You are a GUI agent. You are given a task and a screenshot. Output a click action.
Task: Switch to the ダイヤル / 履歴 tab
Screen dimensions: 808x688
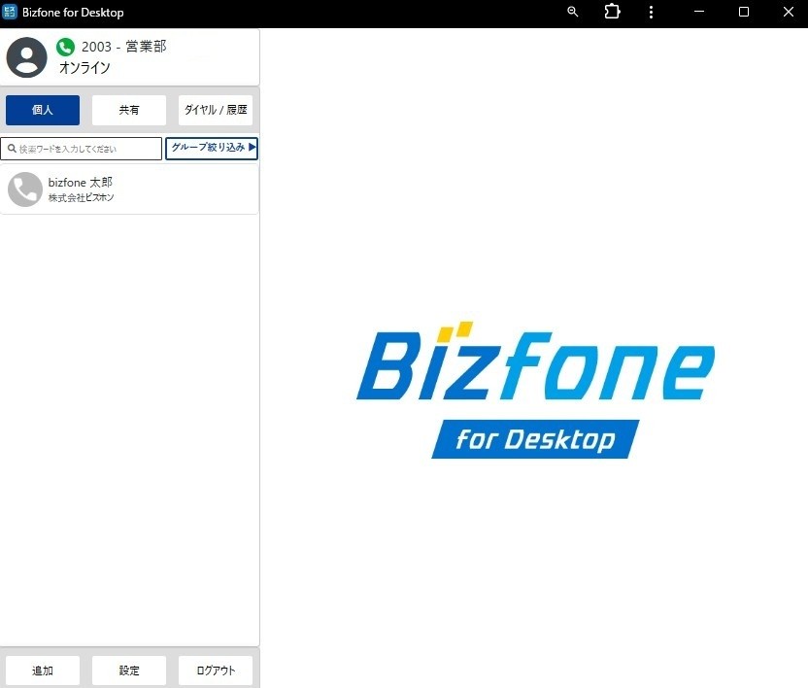[x=215, y=110]
